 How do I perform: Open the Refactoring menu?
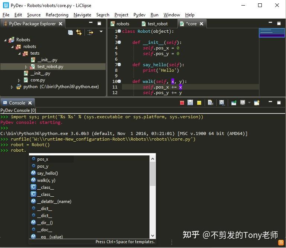pyautogui.click(x=57, y=15)
